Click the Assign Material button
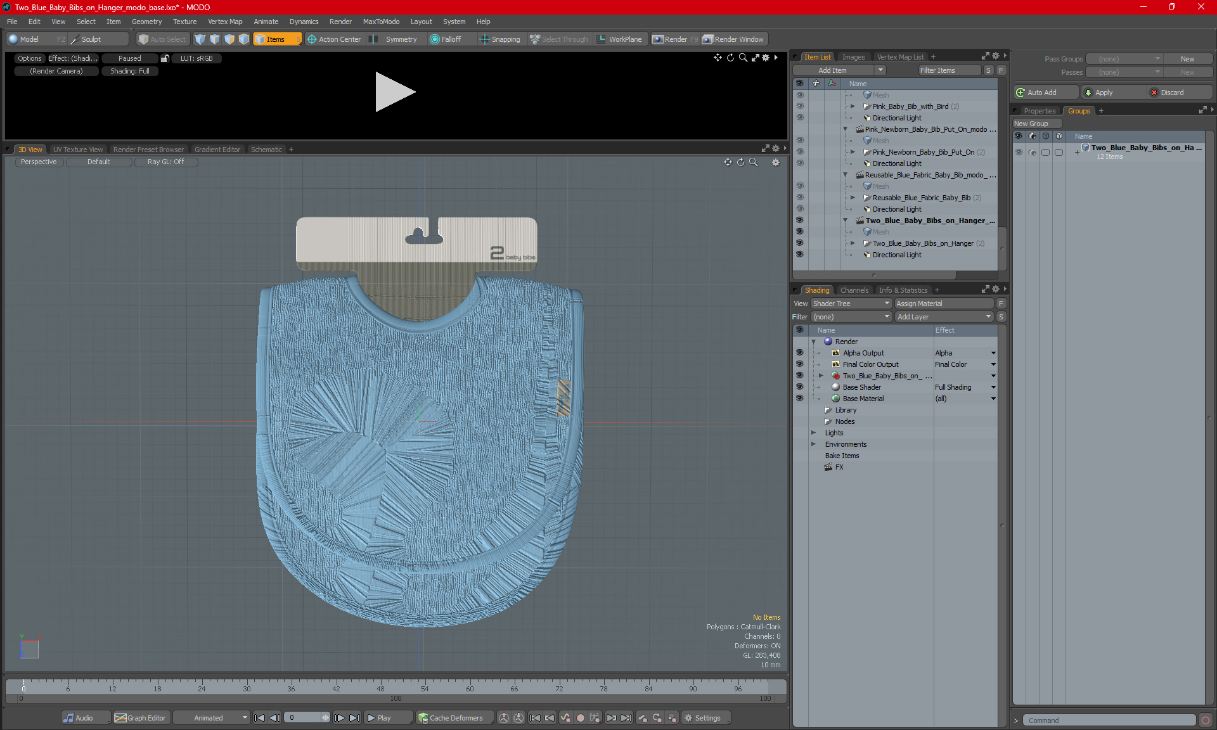The width and height of the screenshot is (1217, 730). point(943,304)
